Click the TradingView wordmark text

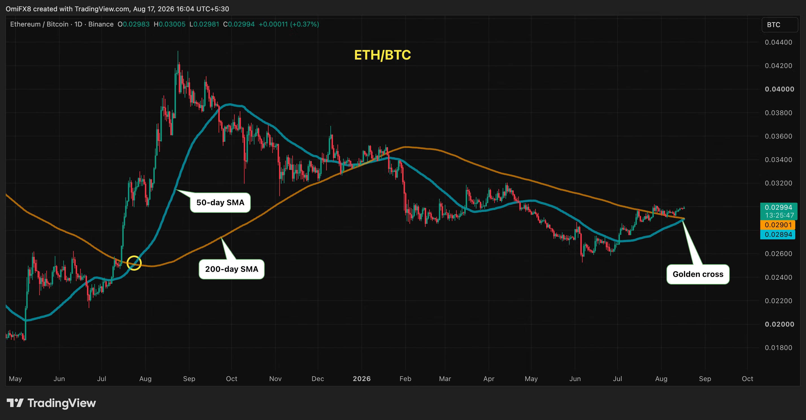click(x=62, y=403)
